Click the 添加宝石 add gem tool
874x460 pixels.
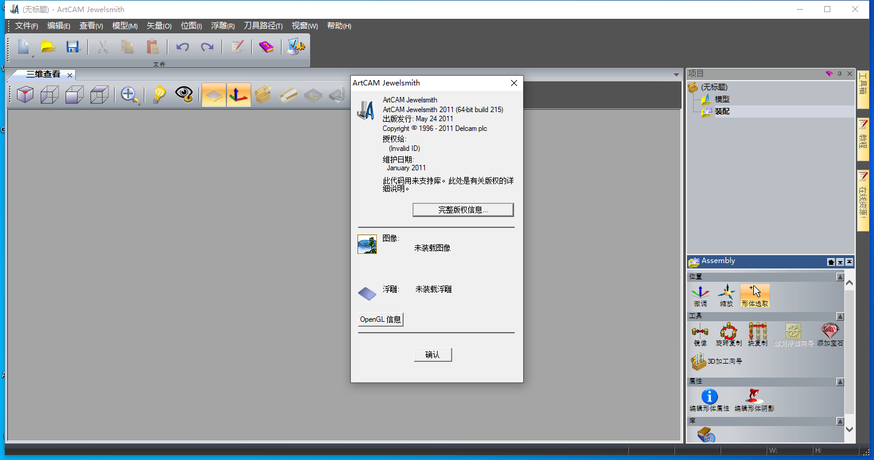830,335
